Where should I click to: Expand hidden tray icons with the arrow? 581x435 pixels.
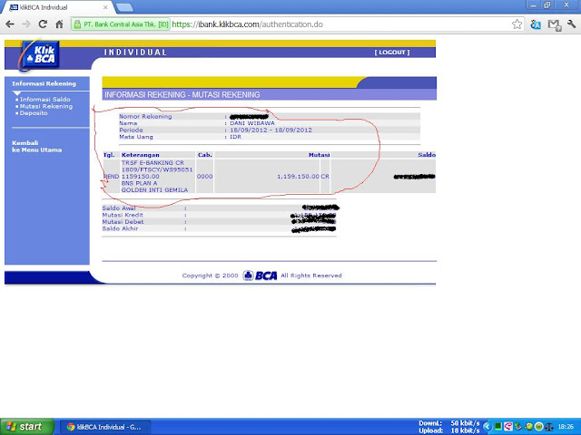click(x=487, y=427)
